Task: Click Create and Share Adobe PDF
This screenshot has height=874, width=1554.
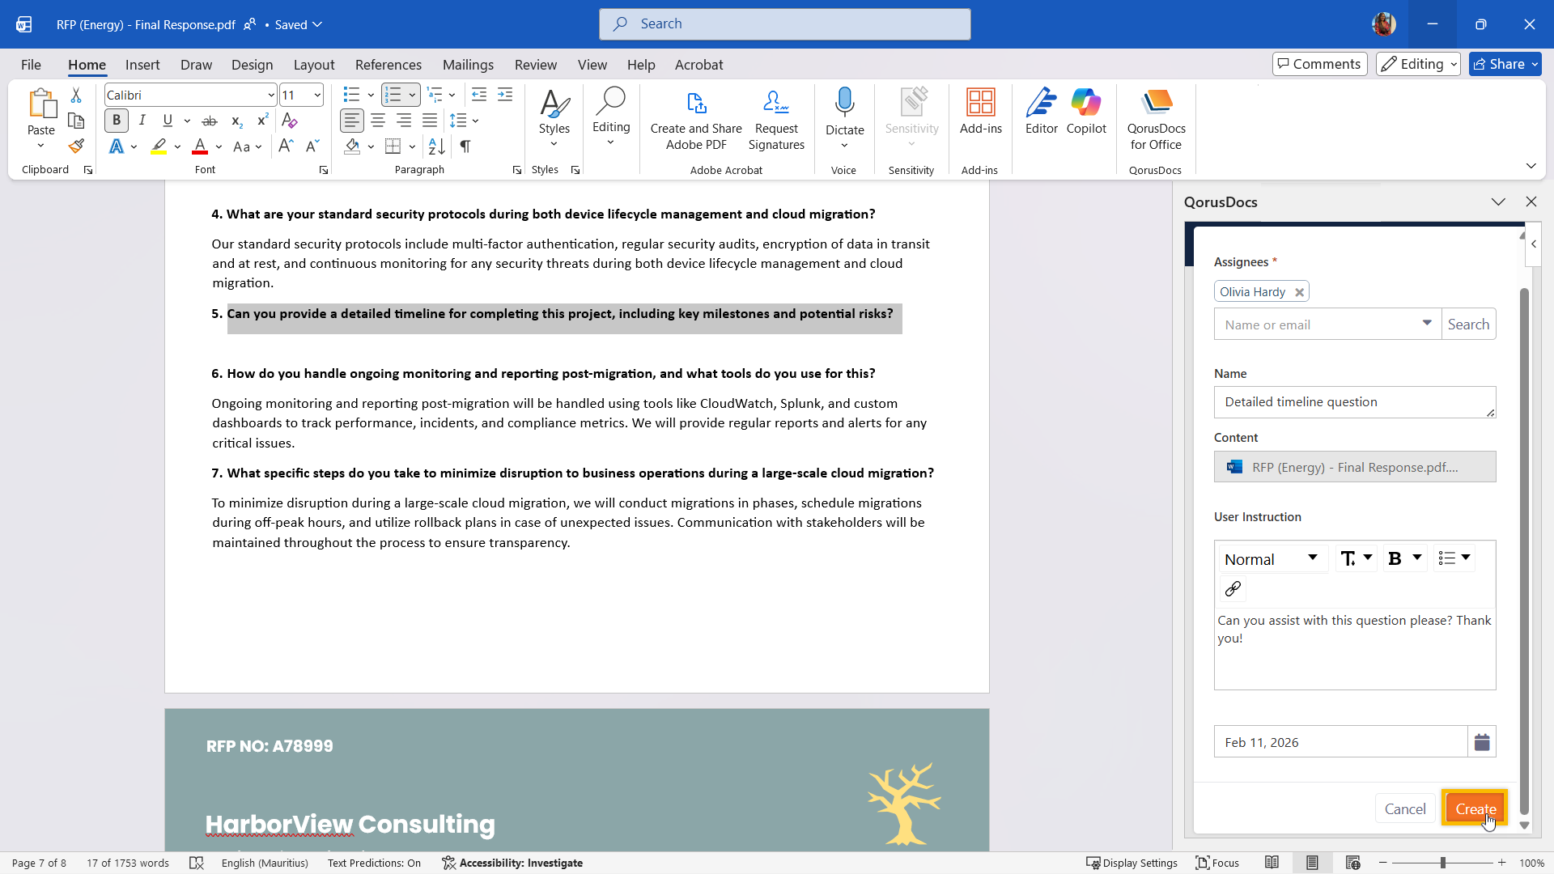Action: point(696,120)
